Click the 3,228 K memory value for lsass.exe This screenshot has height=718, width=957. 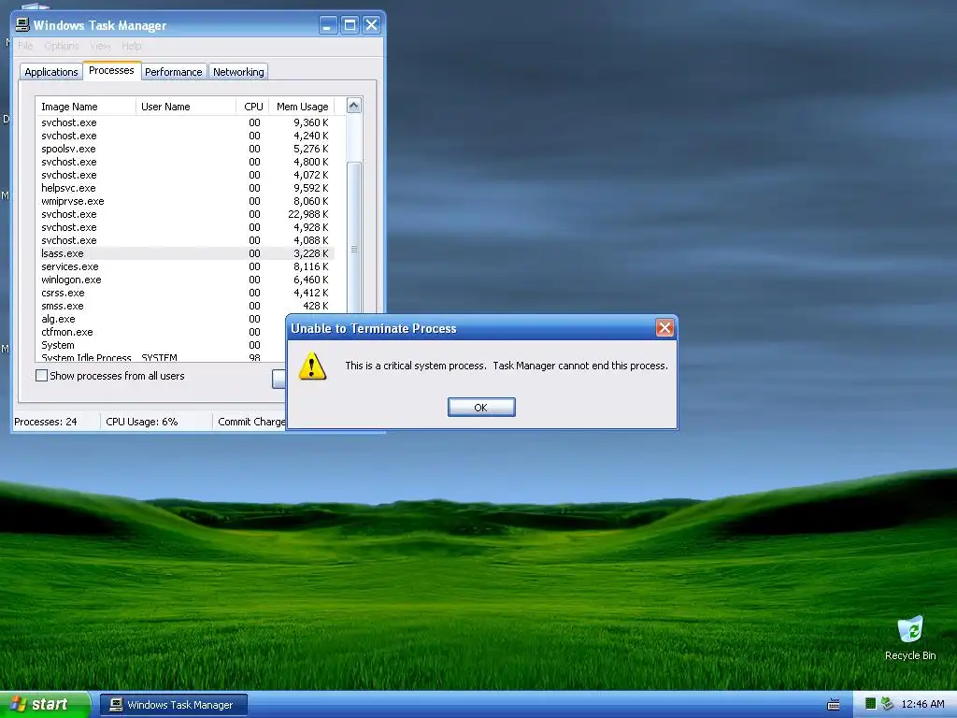click(x=310, y=253)
